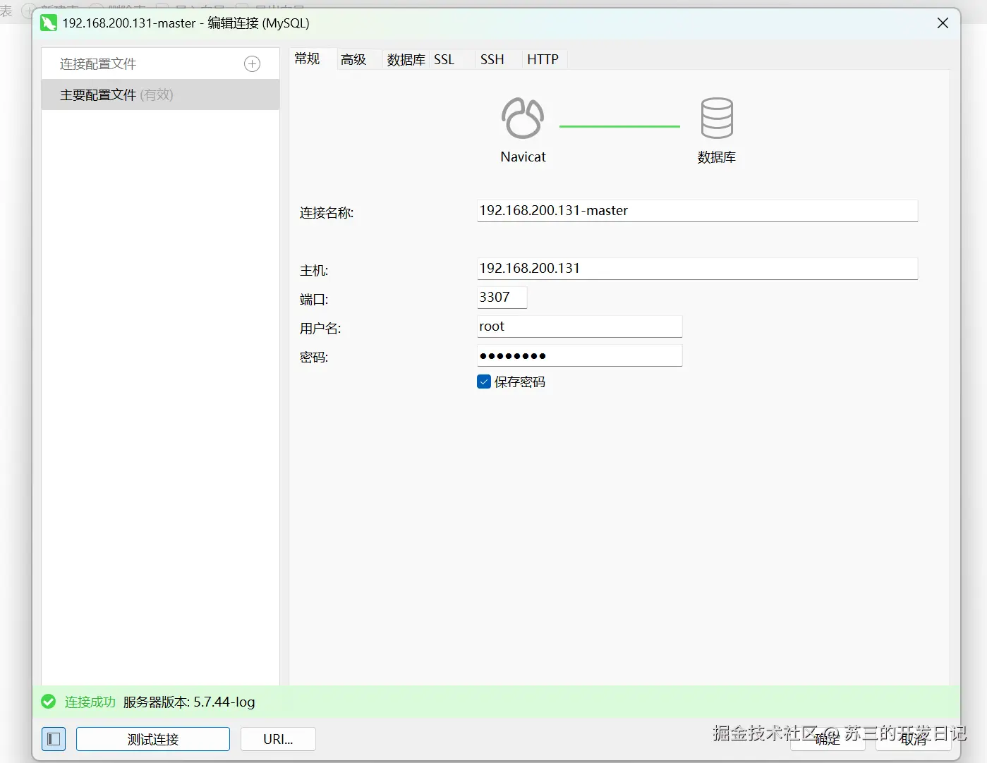Click the 测试连接 button
987x763 pixels.
click(x=153, y=739)
